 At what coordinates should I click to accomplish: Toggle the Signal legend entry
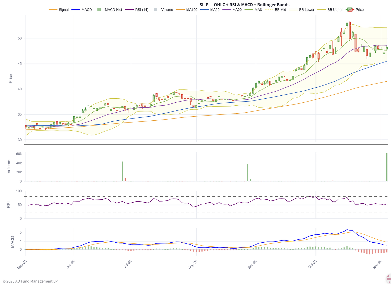coord(59,10)
